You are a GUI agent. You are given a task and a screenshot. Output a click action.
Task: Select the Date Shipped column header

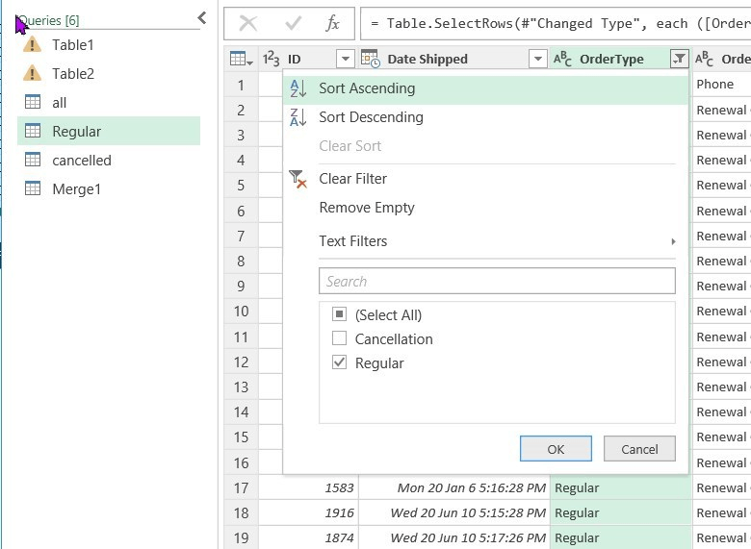pyautogui.click(x=427, y=59)
